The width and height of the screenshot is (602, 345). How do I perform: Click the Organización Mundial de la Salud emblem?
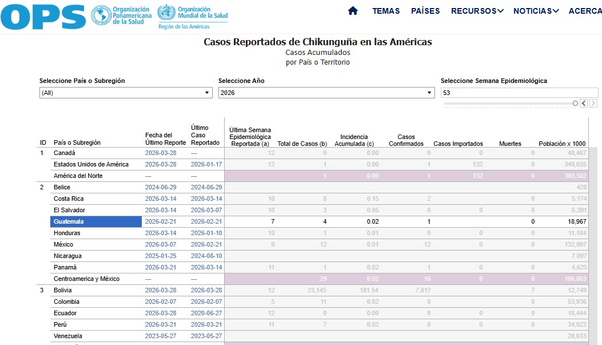pos(166,14)
